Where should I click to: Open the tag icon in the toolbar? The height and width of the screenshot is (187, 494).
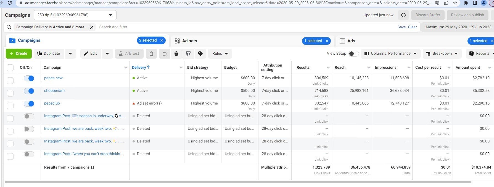click(x=200, y=54)
